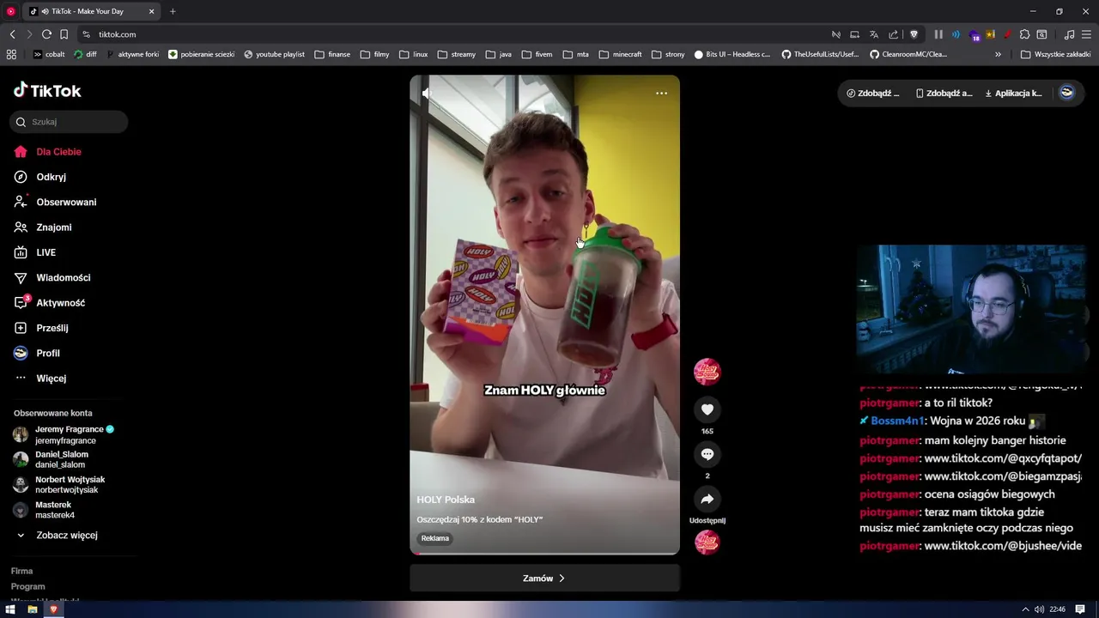This screenshot has height=618, width=1099.
Task: Like the video with heart icon
Action: click(707, 409)
